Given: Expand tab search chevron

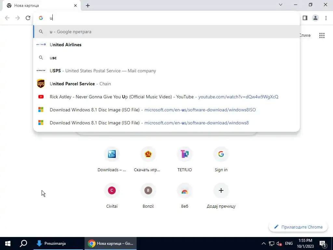Looking at the screenshot, I should 281,5.
